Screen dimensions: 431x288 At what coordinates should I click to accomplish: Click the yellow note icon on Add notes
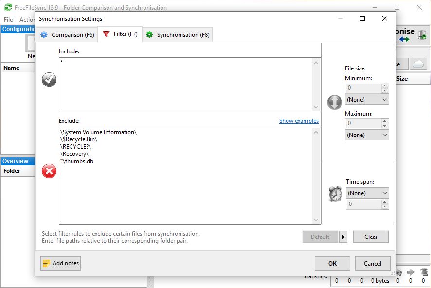click(x=46, y=263)
